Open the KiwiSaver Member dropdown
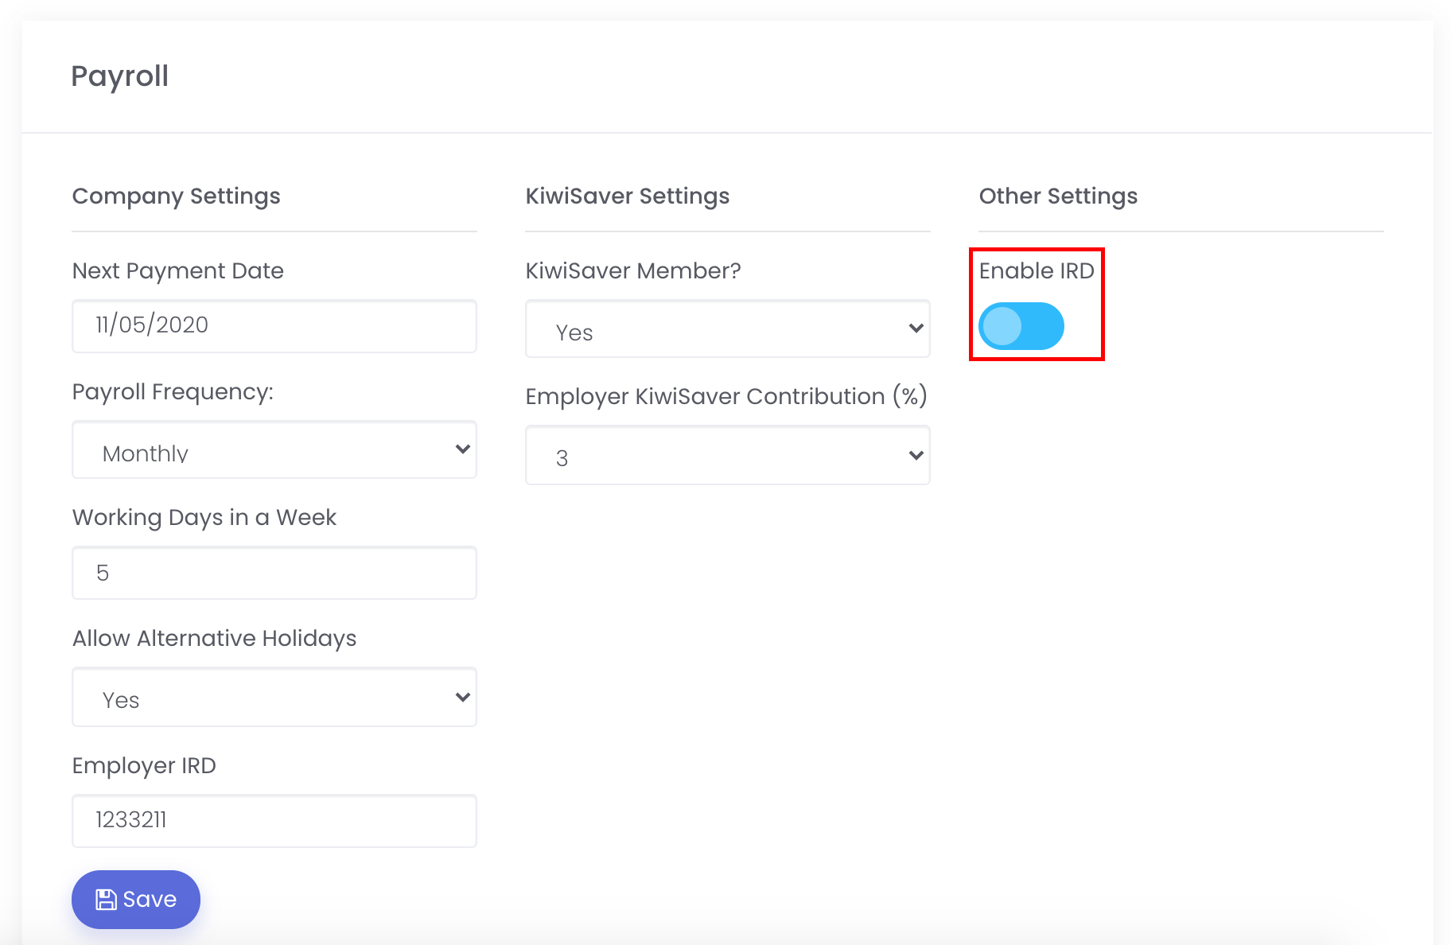1451x945 pixels. 727,329
